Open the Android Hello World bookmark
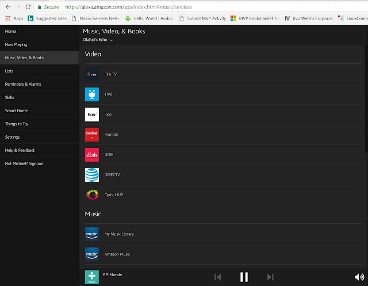The image size is (368, 286). pyautogui.click(x=149, y=18)
